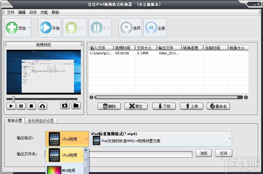The height and width of the screenshot is (174, 263).
Task: Open the 编辑 menu
Action: pos(22,12)
